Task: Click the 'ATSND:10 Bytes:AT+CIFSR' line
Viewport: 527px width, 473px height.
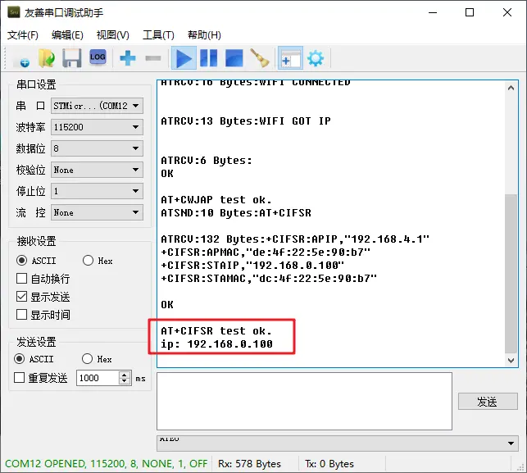Action: click(236, 213)
